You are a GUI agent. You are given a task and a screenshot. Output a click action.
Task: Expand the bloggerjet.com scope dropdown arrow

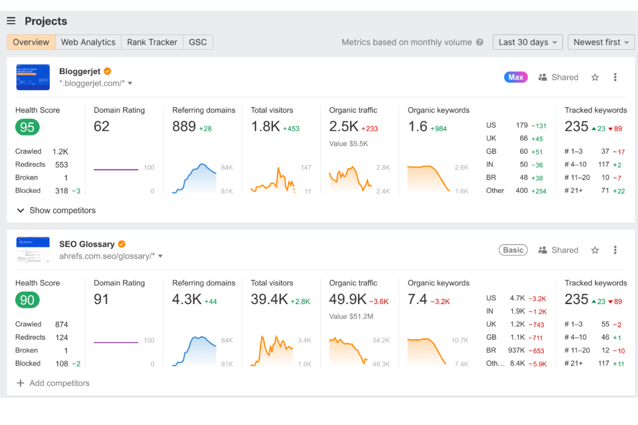(x=130, y=84)
